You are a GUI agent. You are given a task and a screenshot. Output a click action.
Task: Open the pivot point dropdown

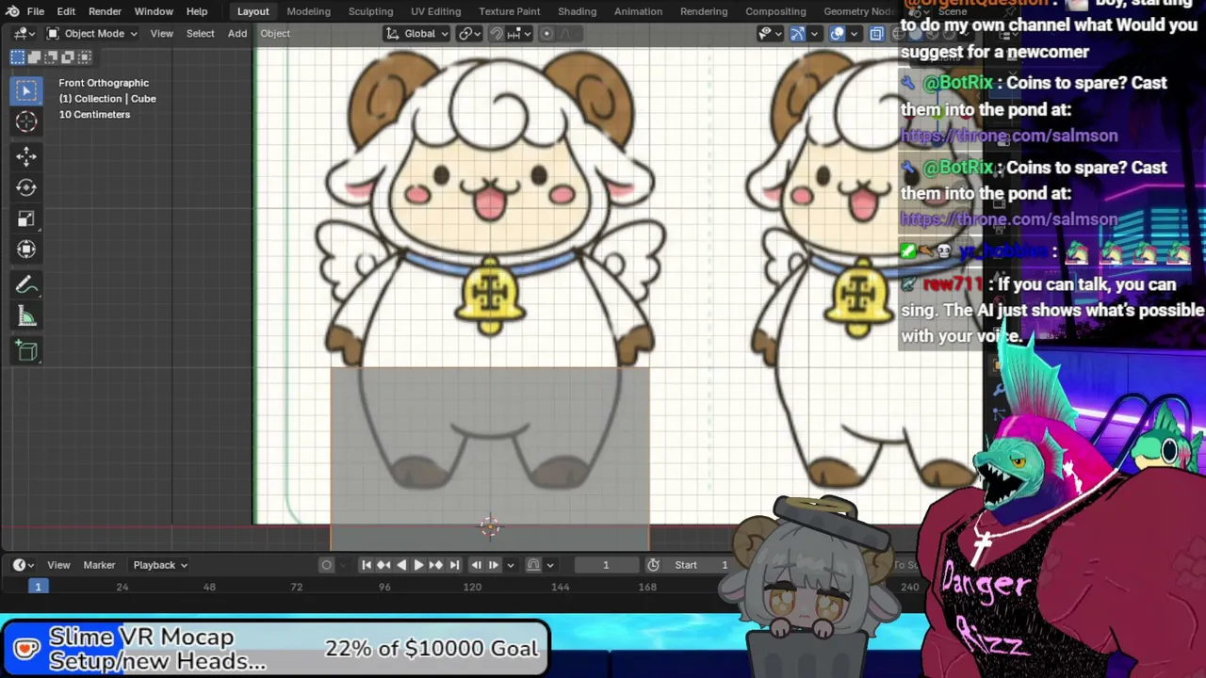pos(469,34)
